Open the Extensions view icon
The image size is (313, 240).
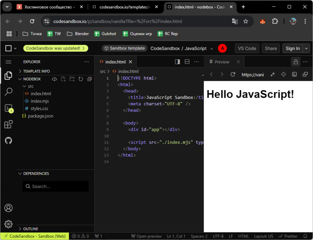point(8,124)
